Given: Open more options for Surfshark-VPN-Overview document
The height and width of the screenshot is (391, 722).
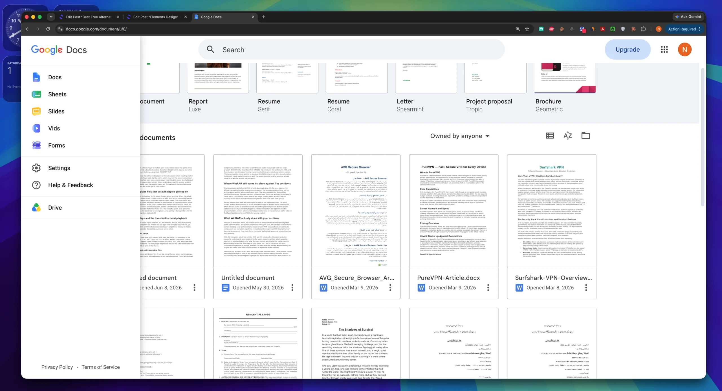Looking at the screenshot, I should pos(586,288).
